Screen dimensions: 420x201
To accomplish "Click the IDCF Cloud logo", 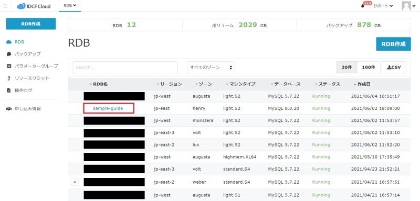I will click(34, 6).
